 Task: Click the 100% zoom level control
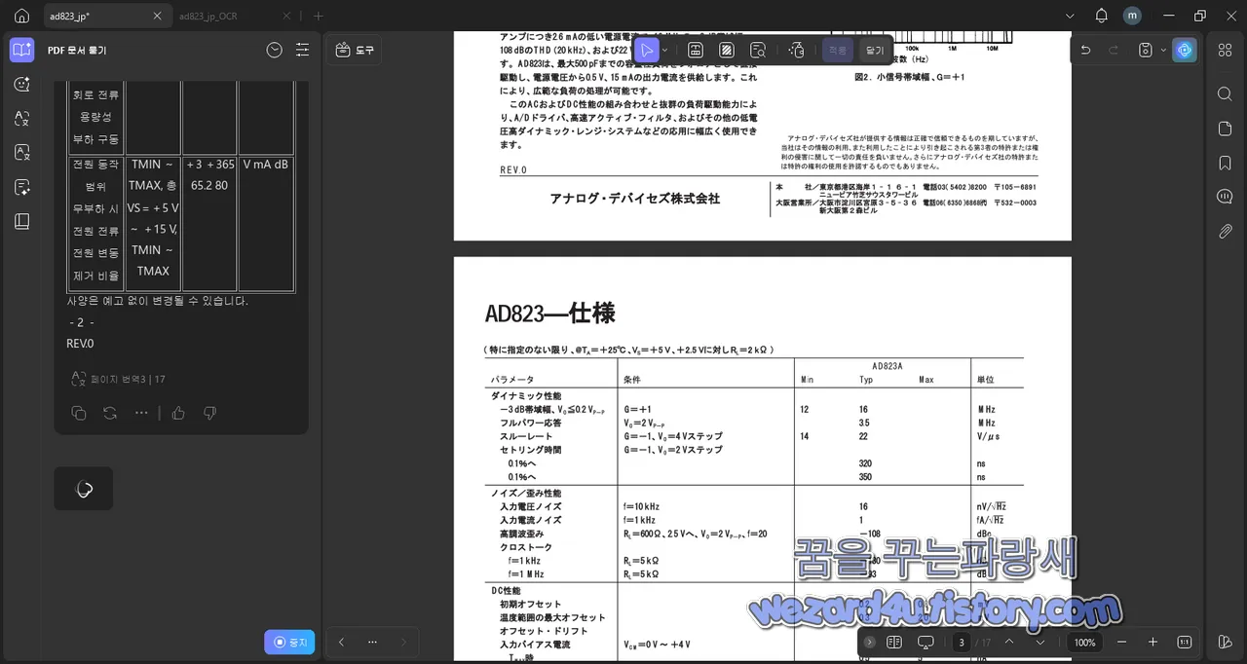(x=1083, y=642)
